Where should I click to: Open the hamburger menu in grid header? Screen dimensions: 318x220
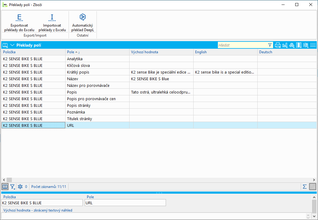click(x=313, y=45)
